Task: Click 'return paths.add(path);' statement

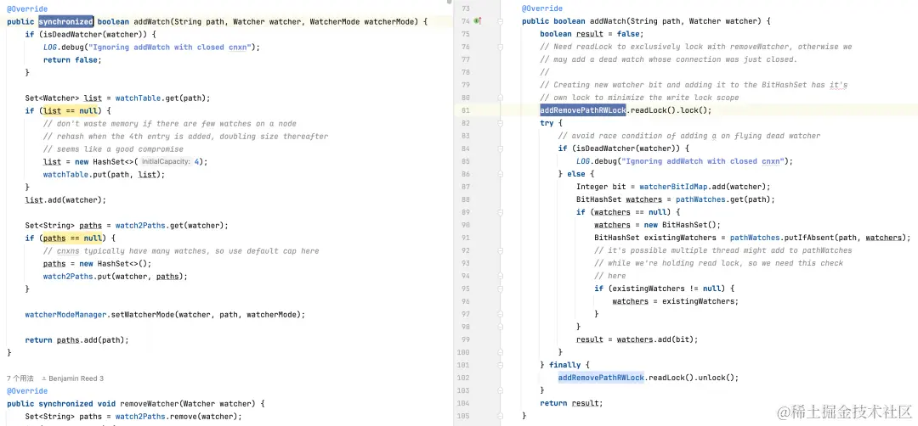Action: [76, 340]
